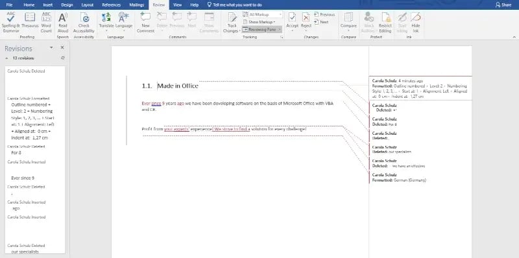Switch to the References tab
The width and height of the screenshot is (519, 258).
(x=111, y=5)
